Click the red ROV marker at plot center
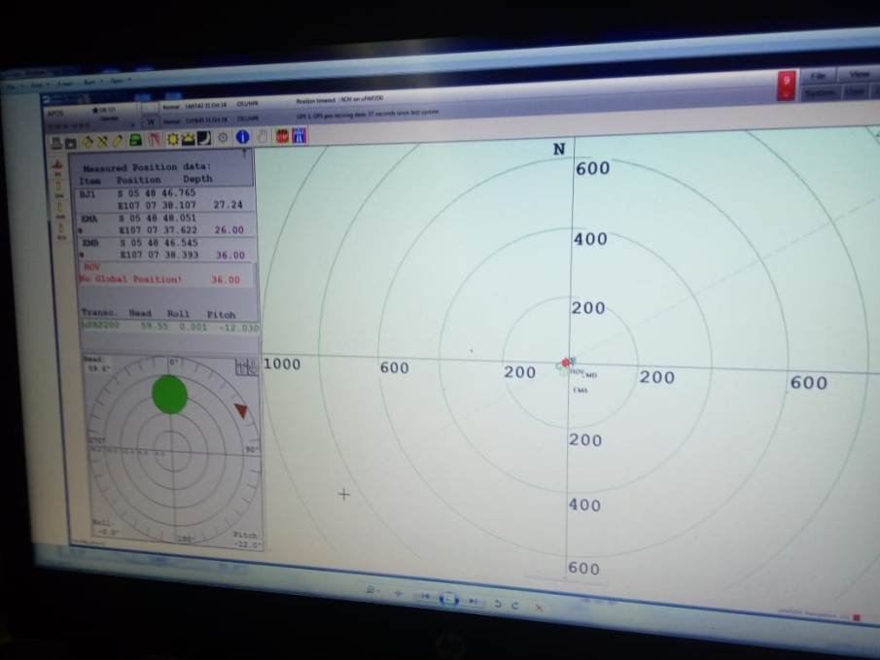The height and width of the screenshot is (660, 880). coord(566,363)
